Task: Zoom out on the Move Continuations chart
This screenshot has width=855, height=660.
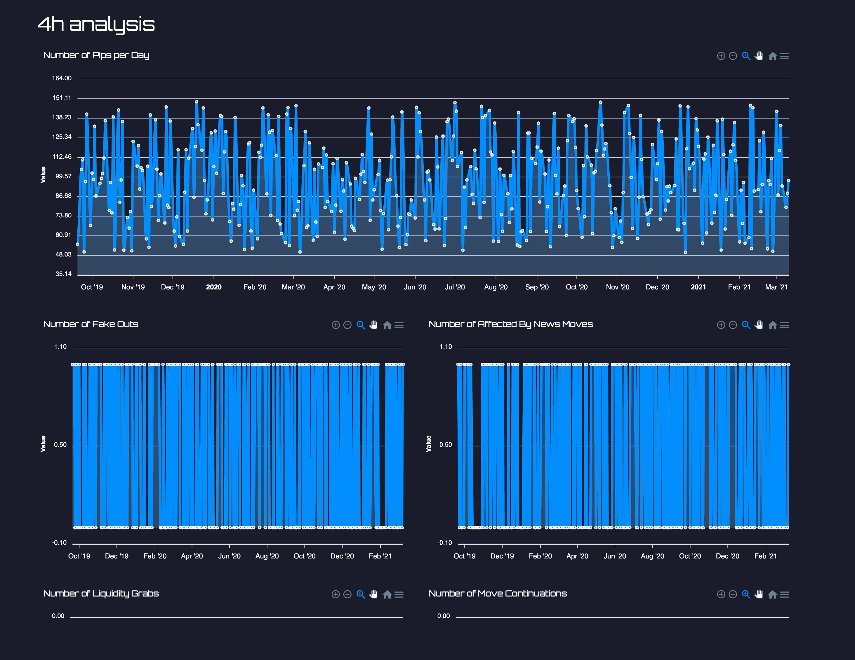Action: point(733,594)
